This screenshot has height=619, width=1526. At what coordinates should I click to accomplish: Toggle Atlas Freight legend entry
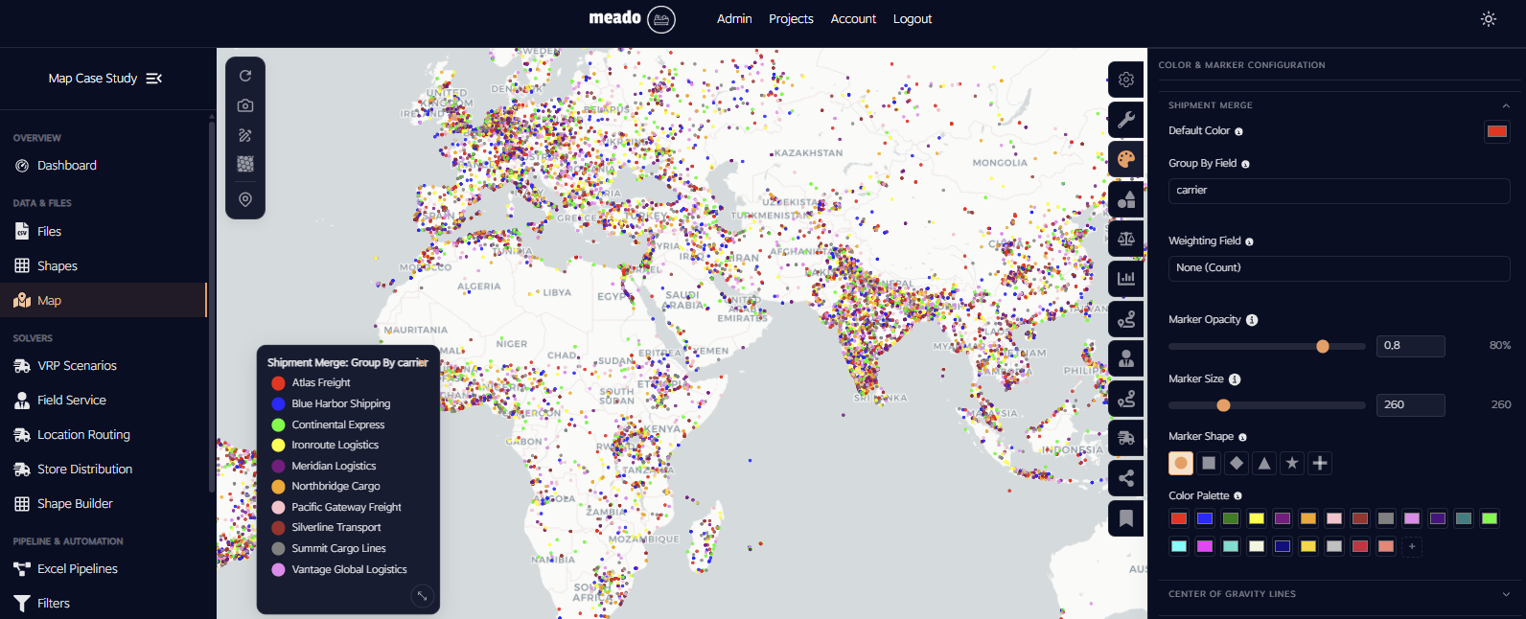click(x=311, y=382)
